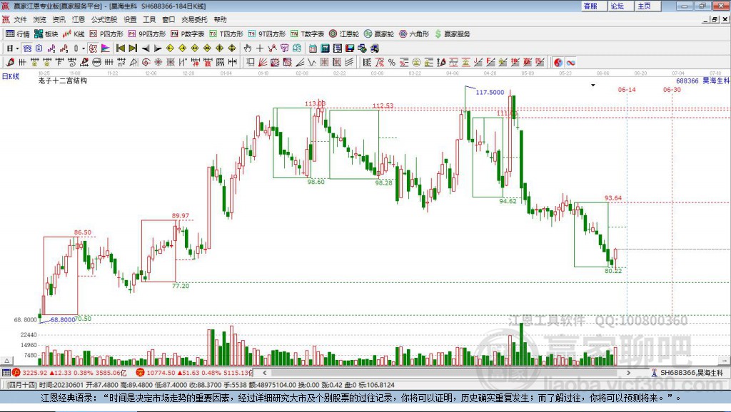The height and width of the screenshot is (412, 731).
Task: Toggle the pressed blue grid icon
Action: 28,48
